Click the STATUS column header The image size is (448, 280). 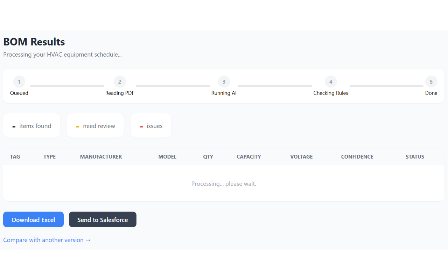click(x=415, y=157)
